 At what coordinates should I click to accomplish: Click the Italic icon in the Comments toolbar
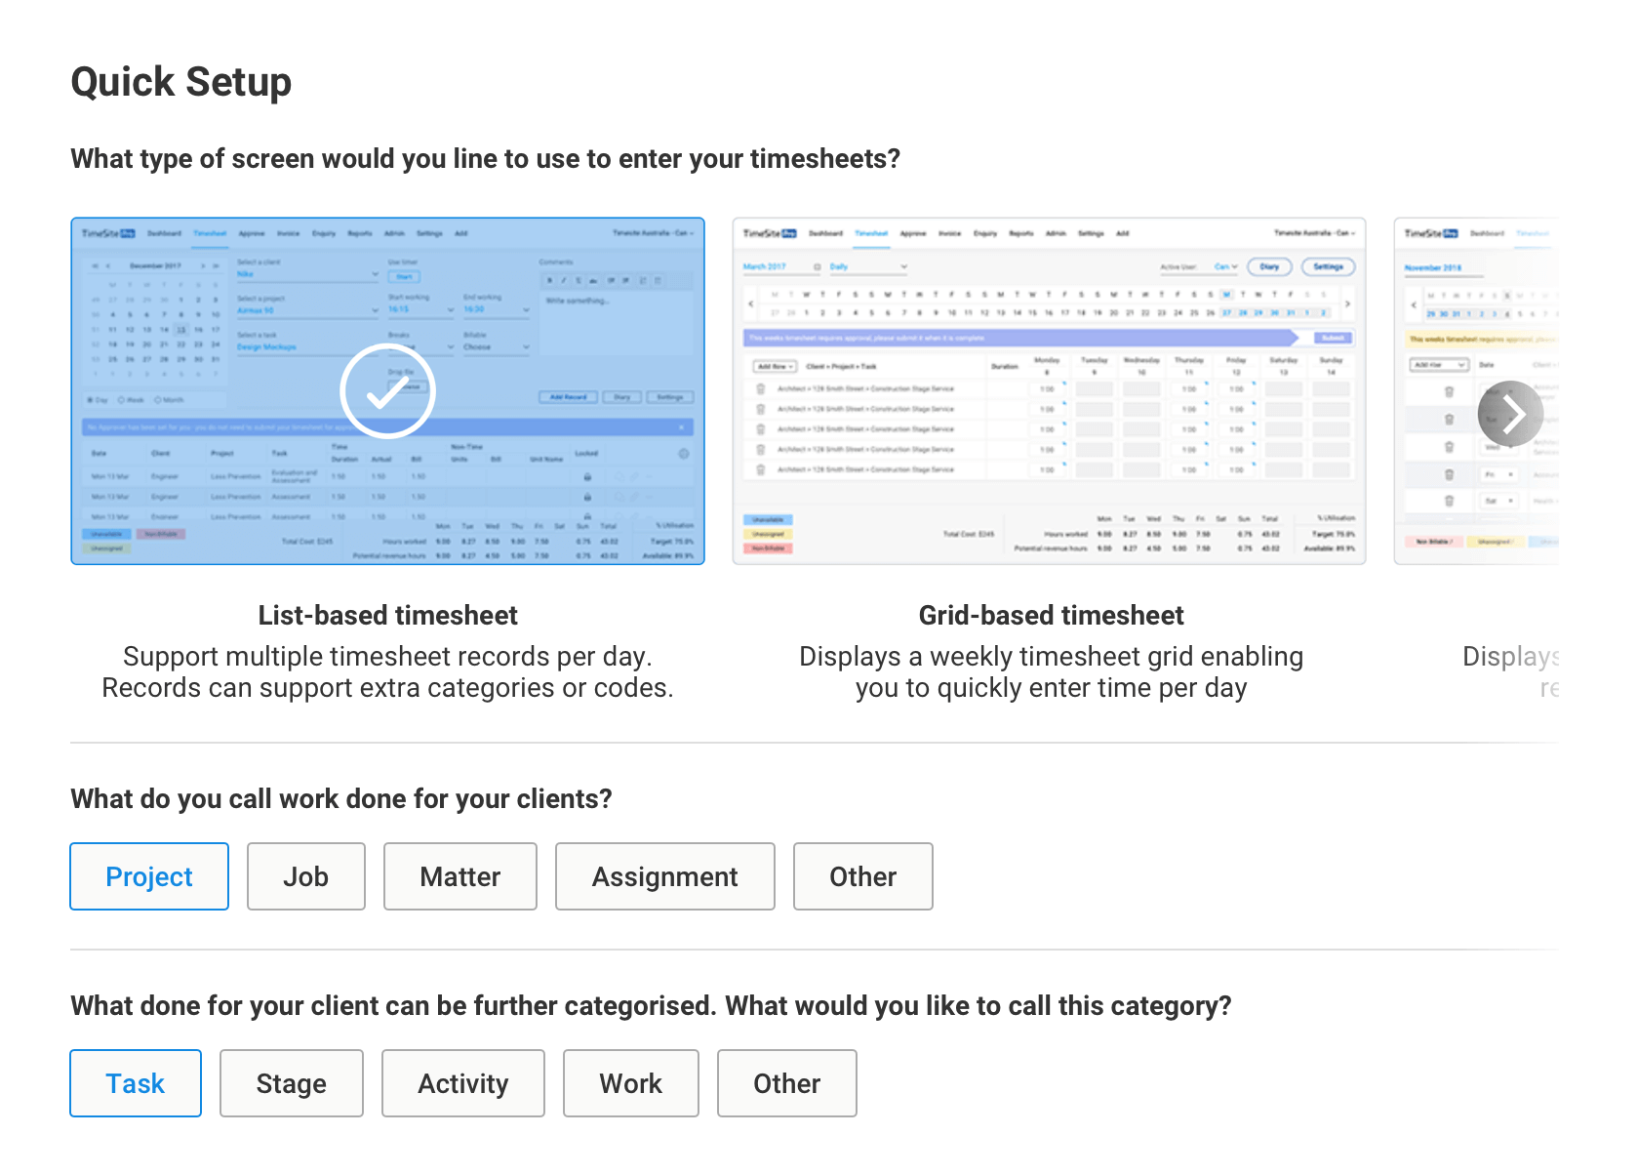point(564,280)
